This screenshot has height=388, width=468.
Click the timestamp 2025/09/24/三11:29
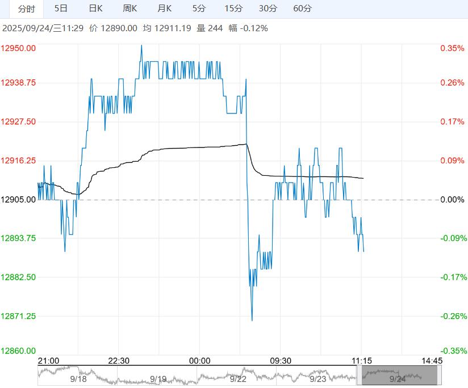[43, 28]
